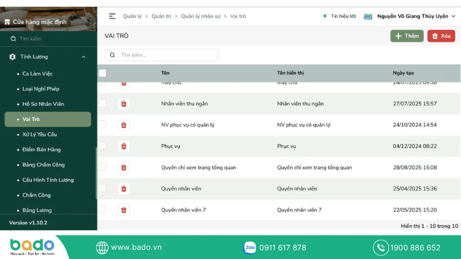
Task: Click the Tính Lương gear icon
Action: 12,56
